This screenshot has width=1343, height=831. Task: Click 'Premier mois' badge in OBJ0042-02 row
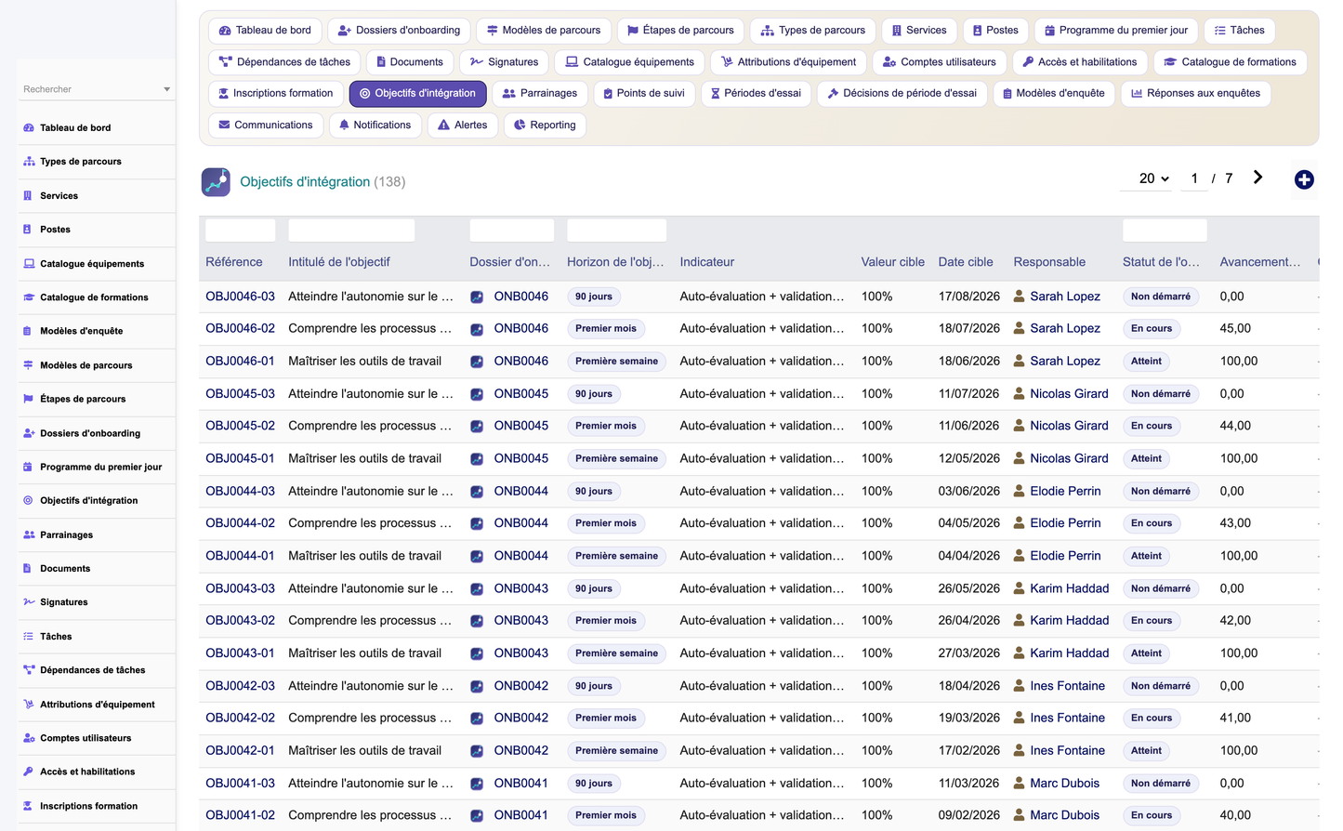pyautogui.click(x=606, y=718)
